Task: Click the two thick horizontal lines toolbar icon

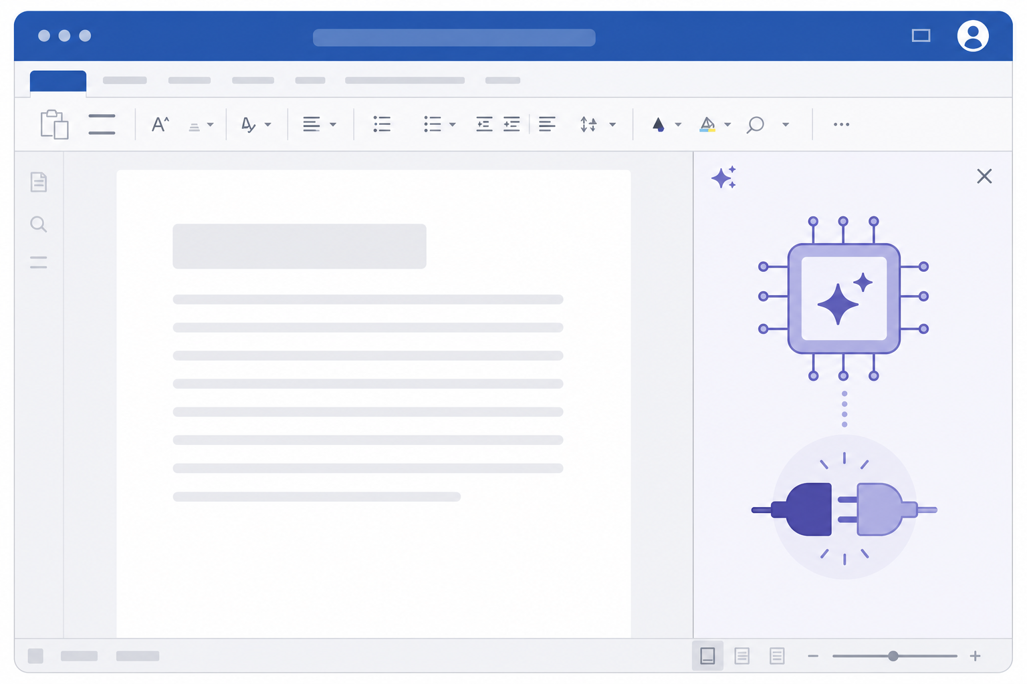Action: [102, 124]
